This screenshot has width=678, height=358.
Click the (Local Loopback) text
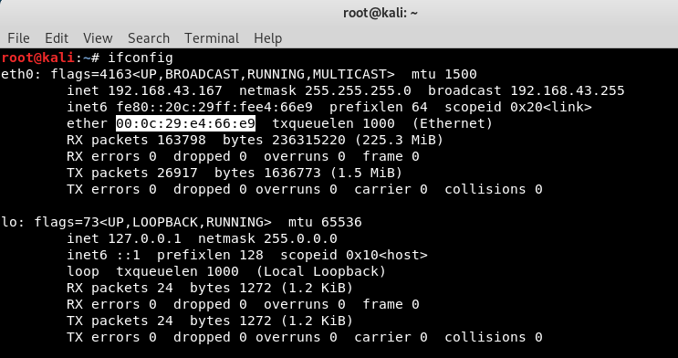tap(321, 271)
